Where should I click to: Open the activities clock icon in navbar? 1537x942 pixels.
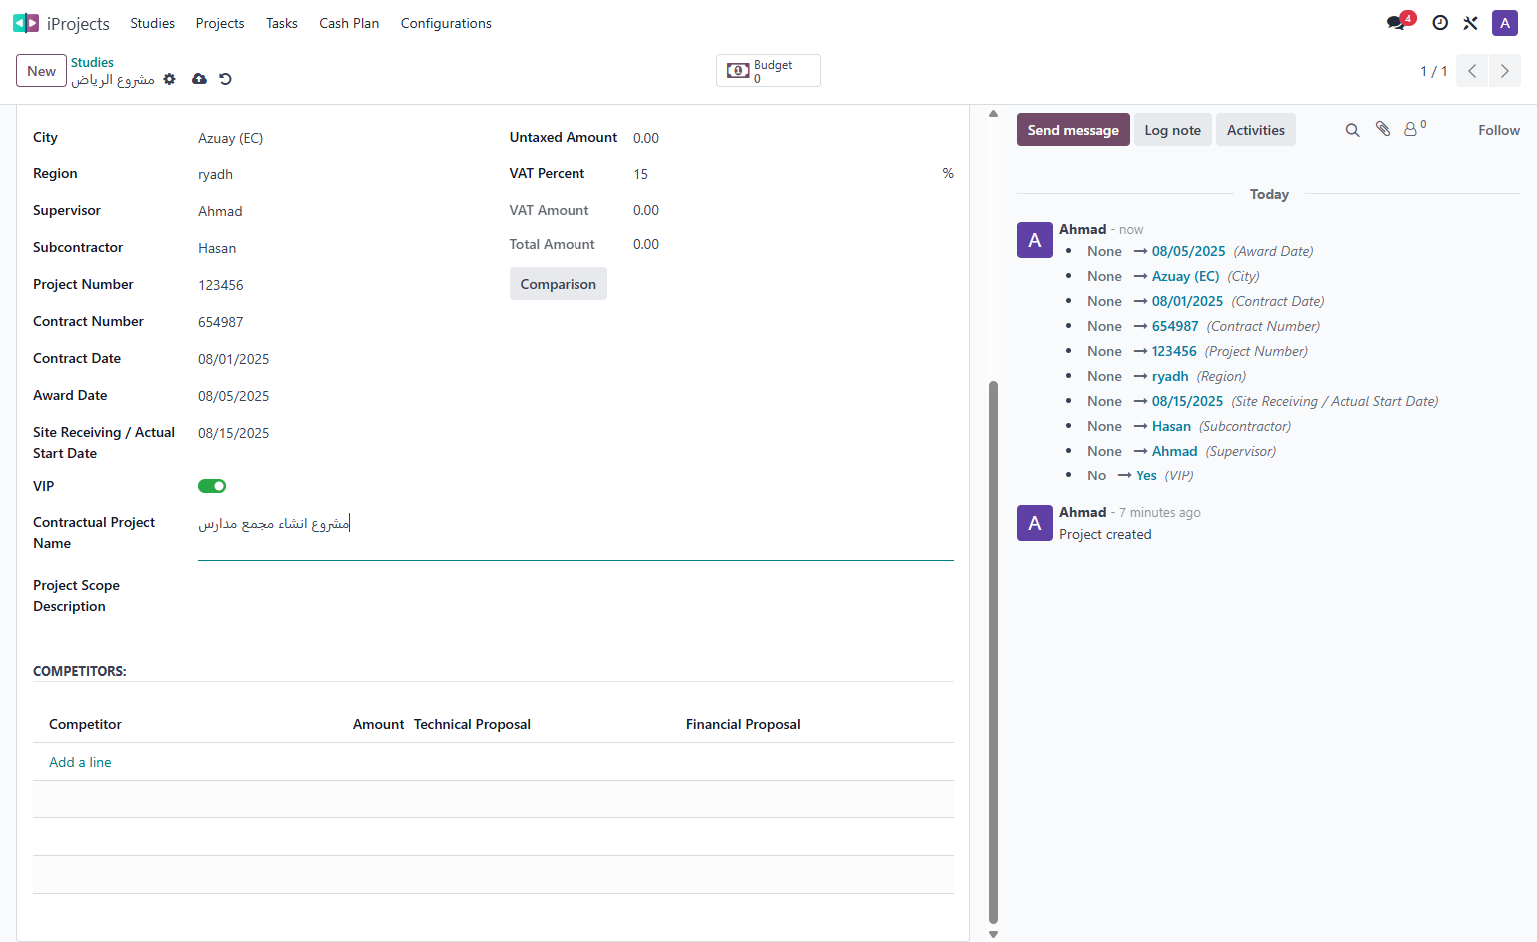(x=1440, y=23)
